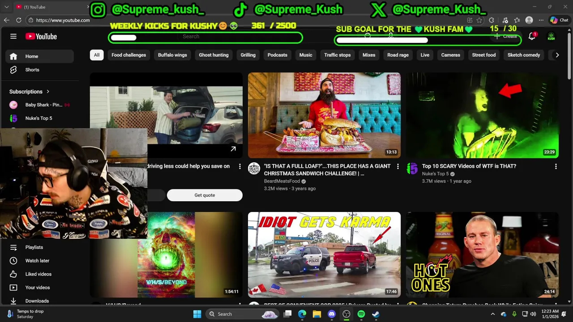Open Nuke's Top 5 channel avatar under video
Image resolution: width=573 pixels, height=322 pixels.
[412, 168]
